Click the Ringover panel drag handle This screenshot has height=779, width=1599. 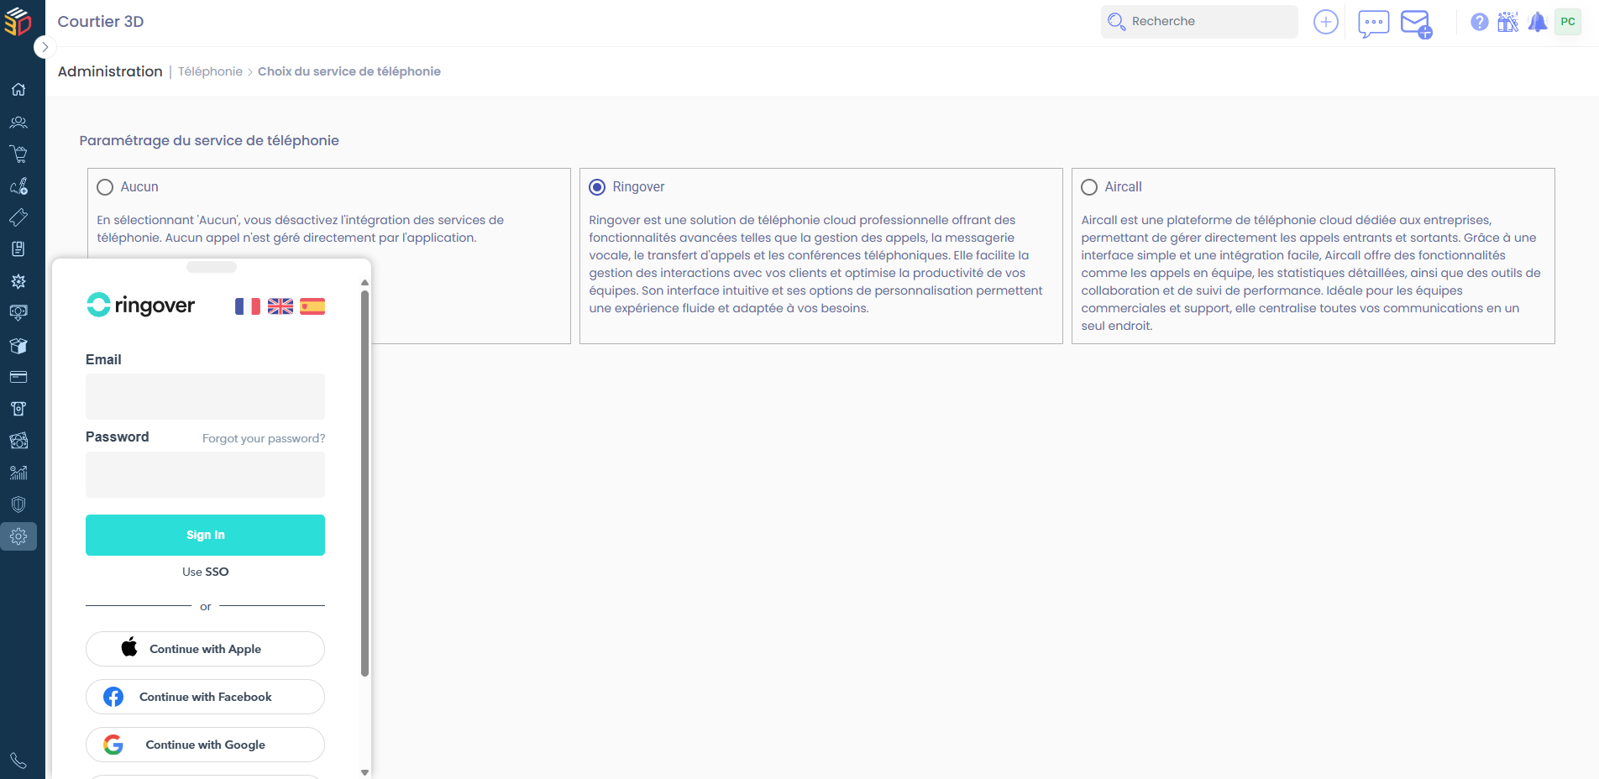[x=212, y=267]
